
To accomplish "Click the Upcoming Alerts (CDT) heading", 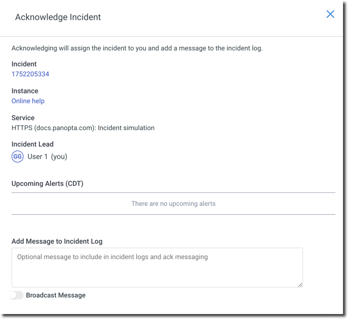I will tap(47, 183).
